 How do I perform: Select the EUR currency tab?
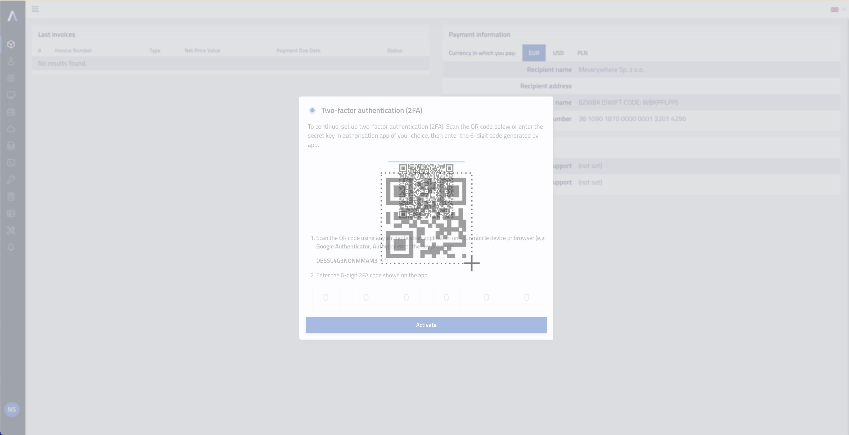coord(534,53)
